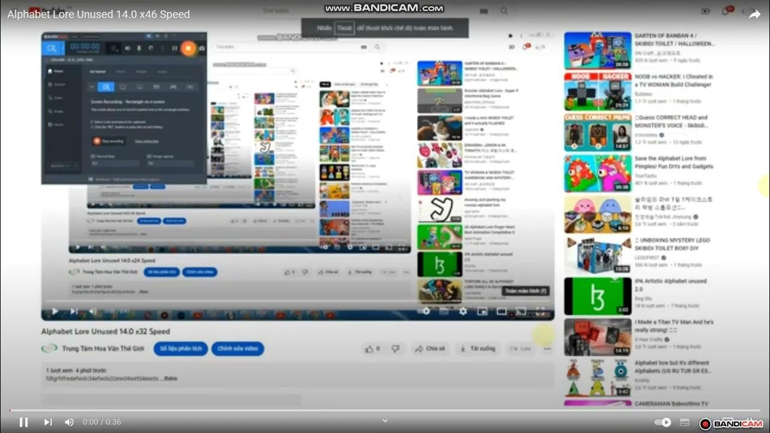Toggle the Bandicam microphone icon
This screenshot has height=433, width=770.
click(139, 48)
